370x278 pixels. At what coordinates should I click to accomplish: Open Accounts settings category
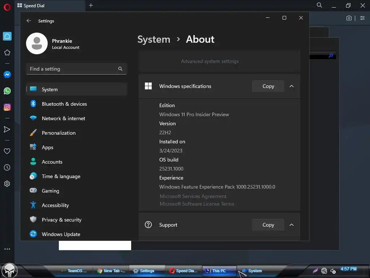pos(77,162)
